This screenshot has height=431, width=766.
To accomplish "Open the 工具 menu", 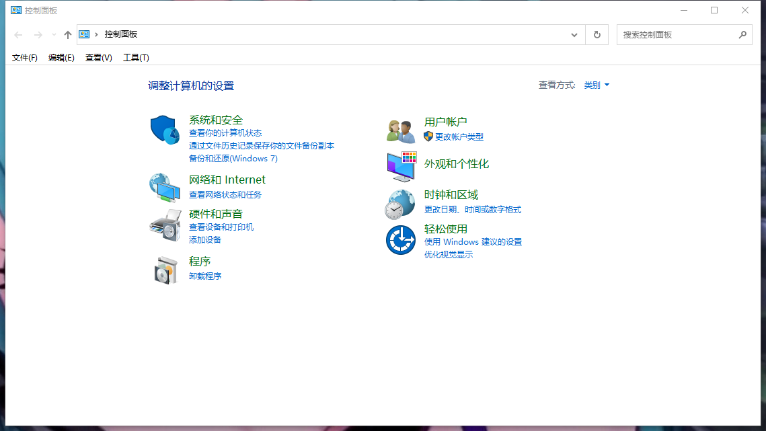I will coord(135,58).
